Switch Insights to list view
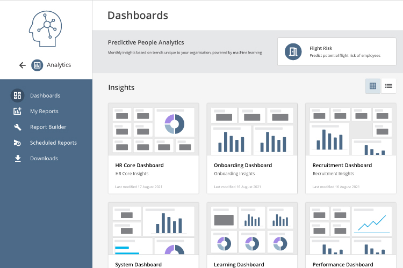The width and height of the screenshot is (403, 268). (388, 86)
